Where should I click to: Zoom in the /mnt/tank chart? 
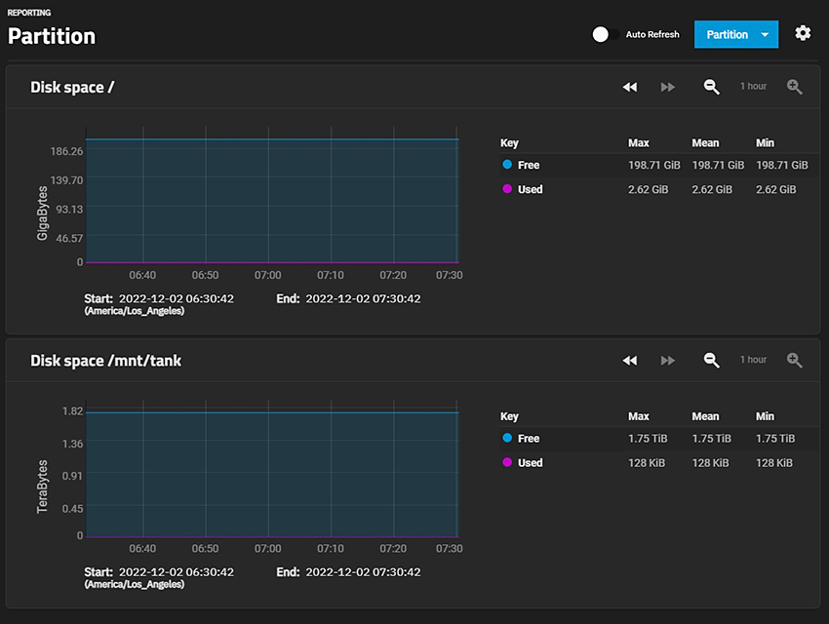794,361
